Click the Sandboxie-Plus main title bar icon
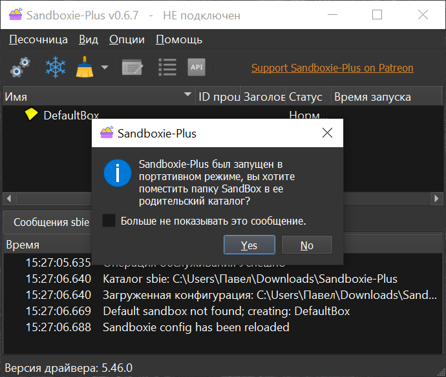The width and height of the screenshot is (446, 377). tap(16, 14)
